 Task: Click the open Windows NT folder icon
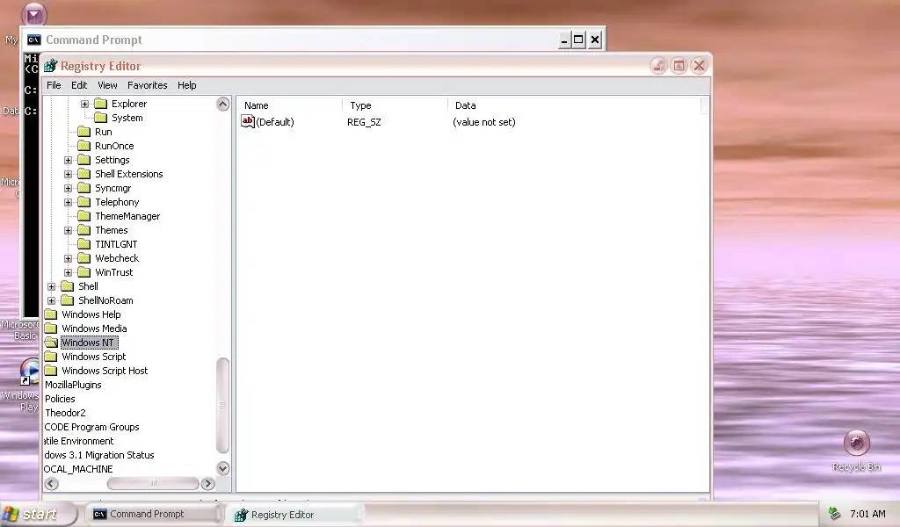click(51, 343)
